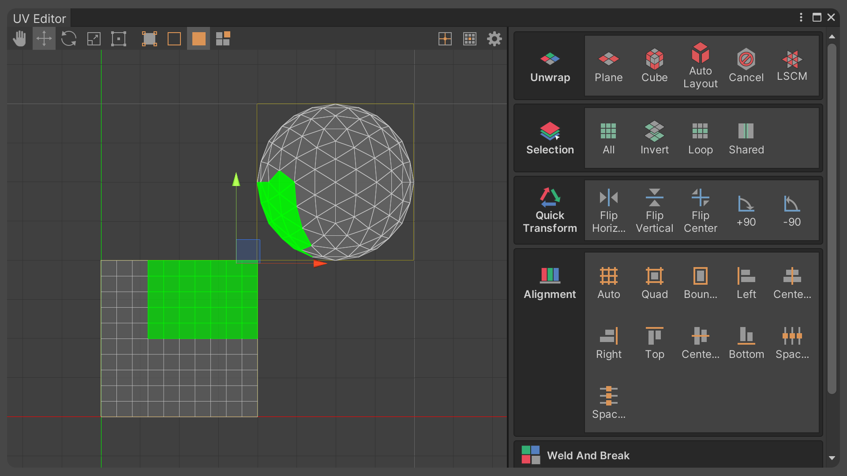Click the scrollbar down arrow

[x=833, y=459]
